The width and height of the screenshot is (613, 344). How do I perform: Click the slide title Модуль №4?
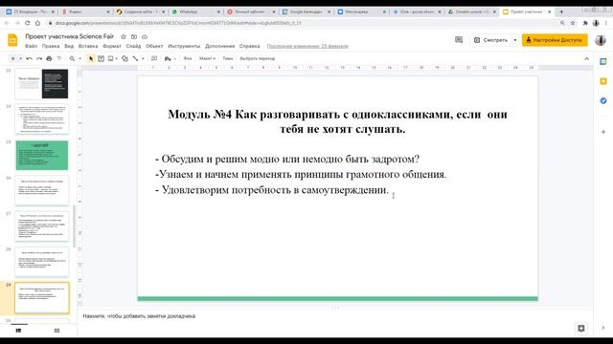338,121
